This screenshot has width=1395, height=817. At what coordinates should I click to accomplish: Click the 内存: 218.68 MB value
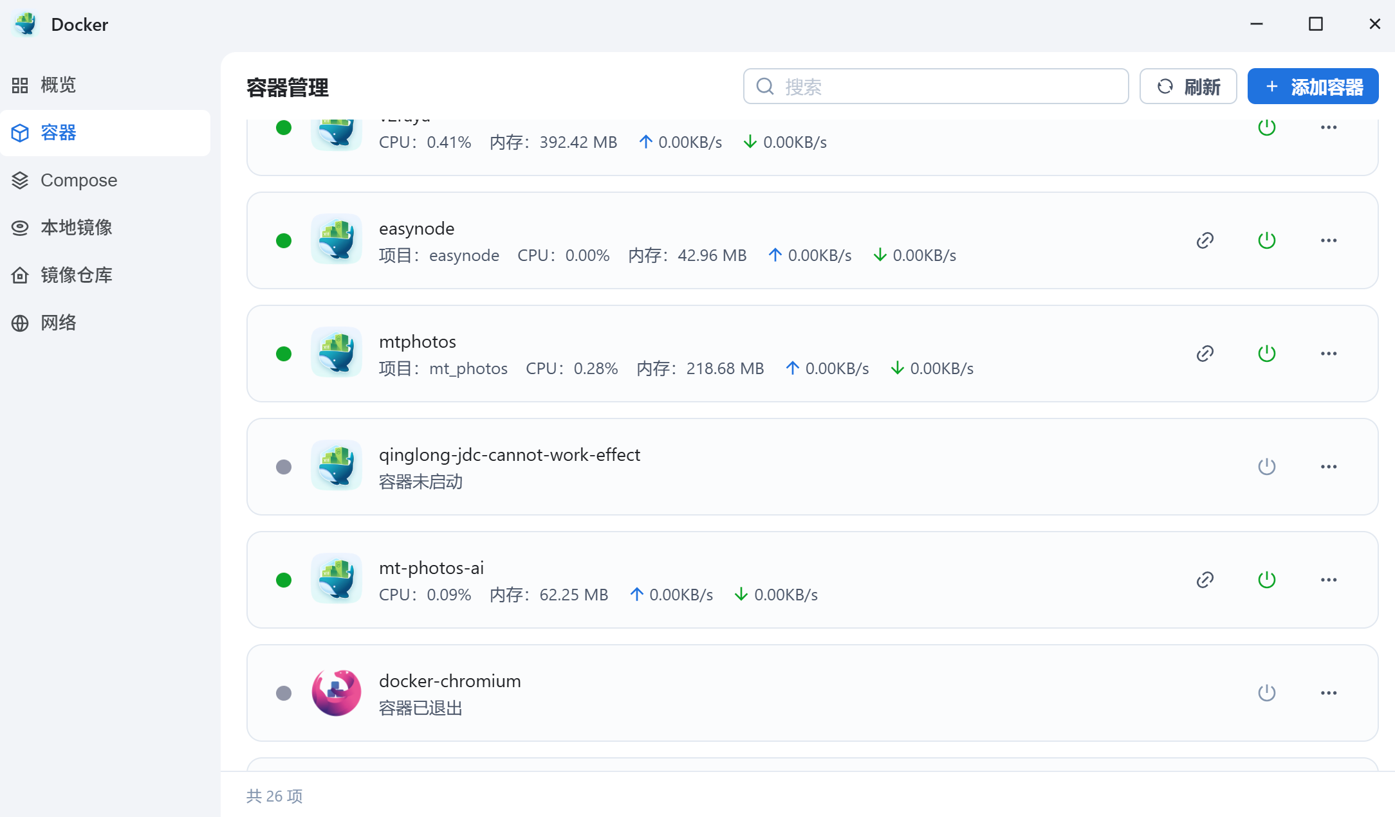click(x=700, y=369)
